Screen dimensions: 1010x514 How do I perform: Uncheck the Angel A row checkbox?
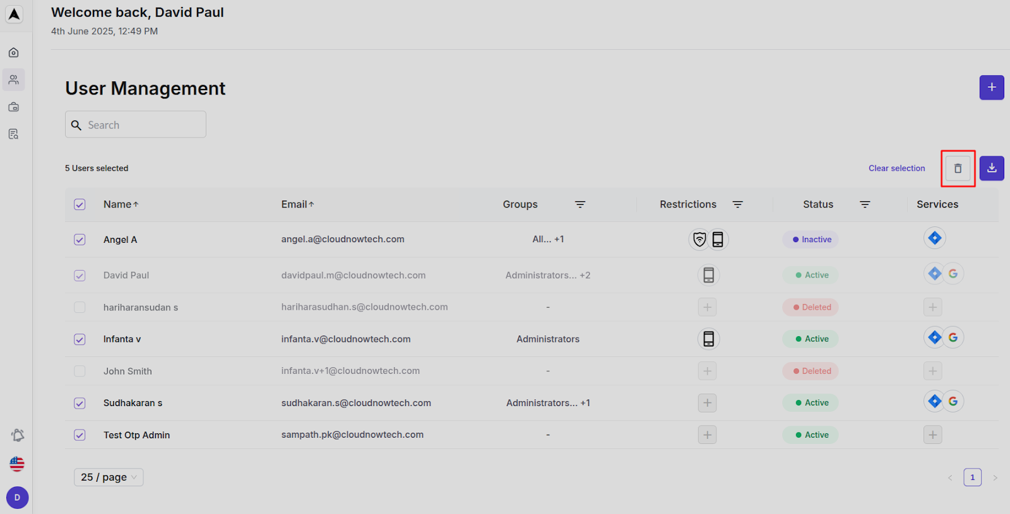coord(80,240)
